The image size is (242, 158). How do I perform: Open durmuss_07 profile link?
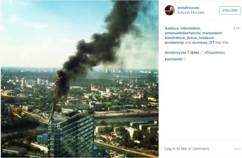(203, 42)
